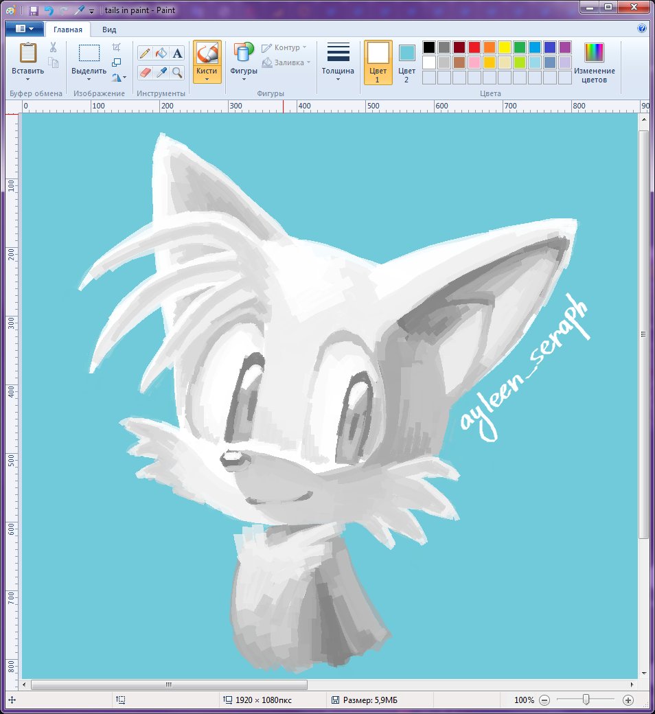Open the Заливка fill dropdown
The width and height of the screenshot is (655, 714).
tap(286, 62)
